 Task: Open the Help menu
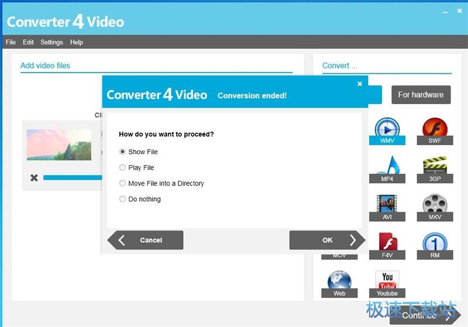pos(77,42)
